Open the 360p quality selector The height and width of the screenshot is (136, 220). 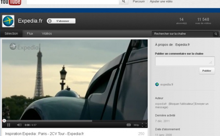point(136,125)
